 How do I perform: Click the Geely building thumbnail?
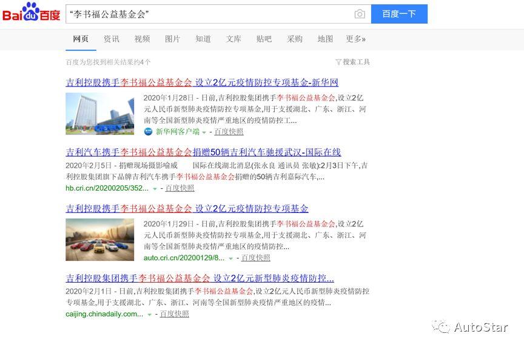(99, 114)
